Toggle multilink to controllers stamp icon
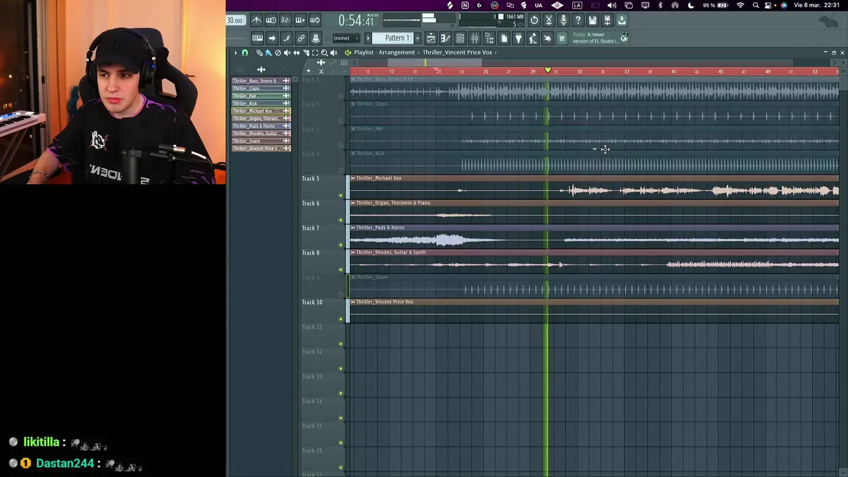The height and width of the screenshot is (477, 848). 315,38
